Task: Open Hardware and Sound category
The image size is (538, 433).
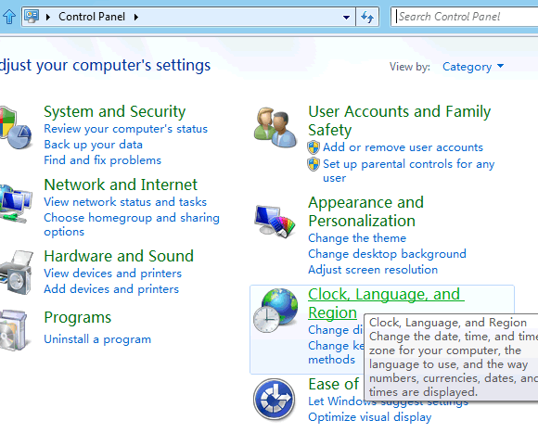Action: pyautogui.click(x=119, y=256)
